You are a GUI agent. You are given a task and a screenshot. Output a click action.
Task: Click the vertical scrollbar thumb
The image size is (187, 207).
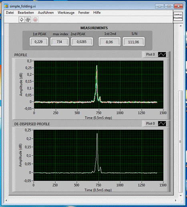(x=181, y=141)
